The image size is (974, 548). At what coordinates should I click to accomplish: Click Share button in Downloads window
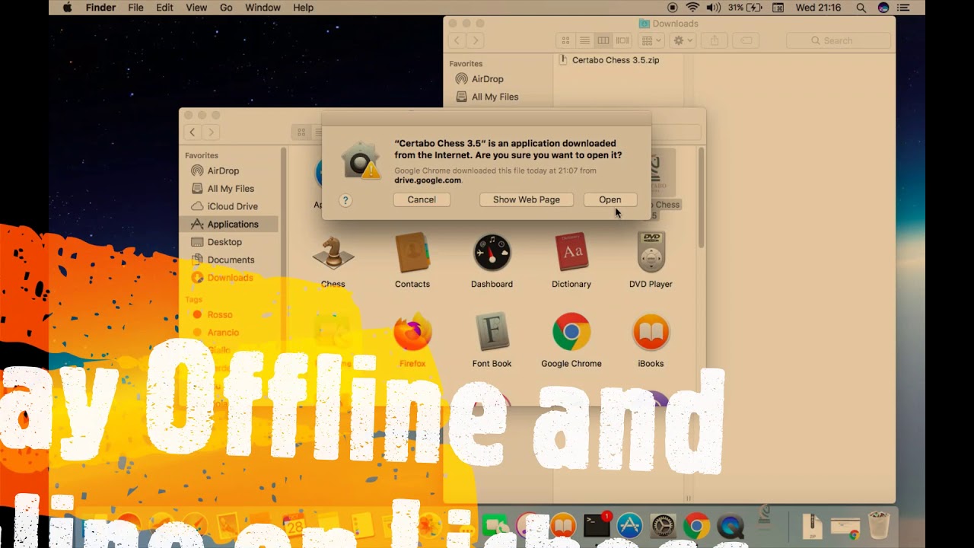click(x=715, y=40)
